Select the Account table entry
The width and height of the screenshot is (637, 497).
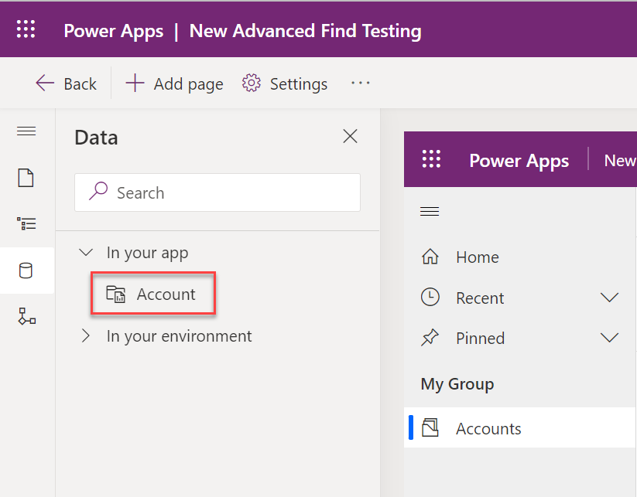[153, 294]
